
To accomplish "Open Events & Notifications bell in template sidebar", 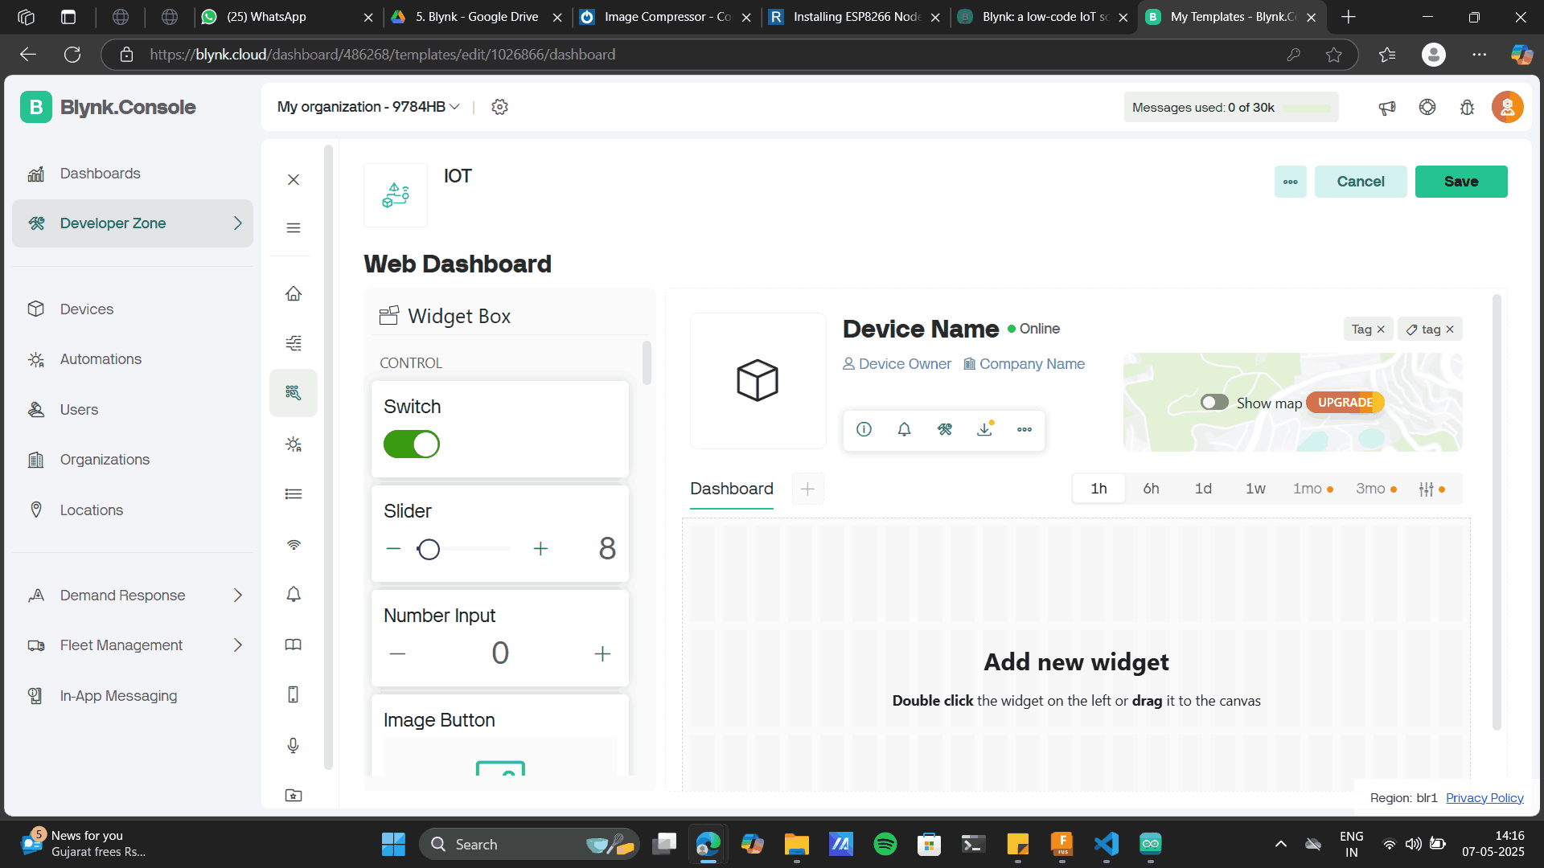I will pyautogui.click(x=294, y=594).
